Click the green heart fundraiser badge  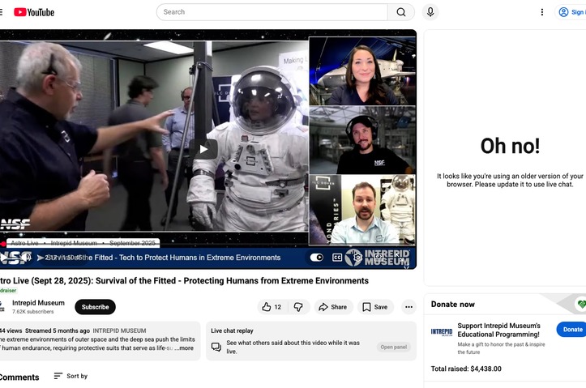coord(581,305)
